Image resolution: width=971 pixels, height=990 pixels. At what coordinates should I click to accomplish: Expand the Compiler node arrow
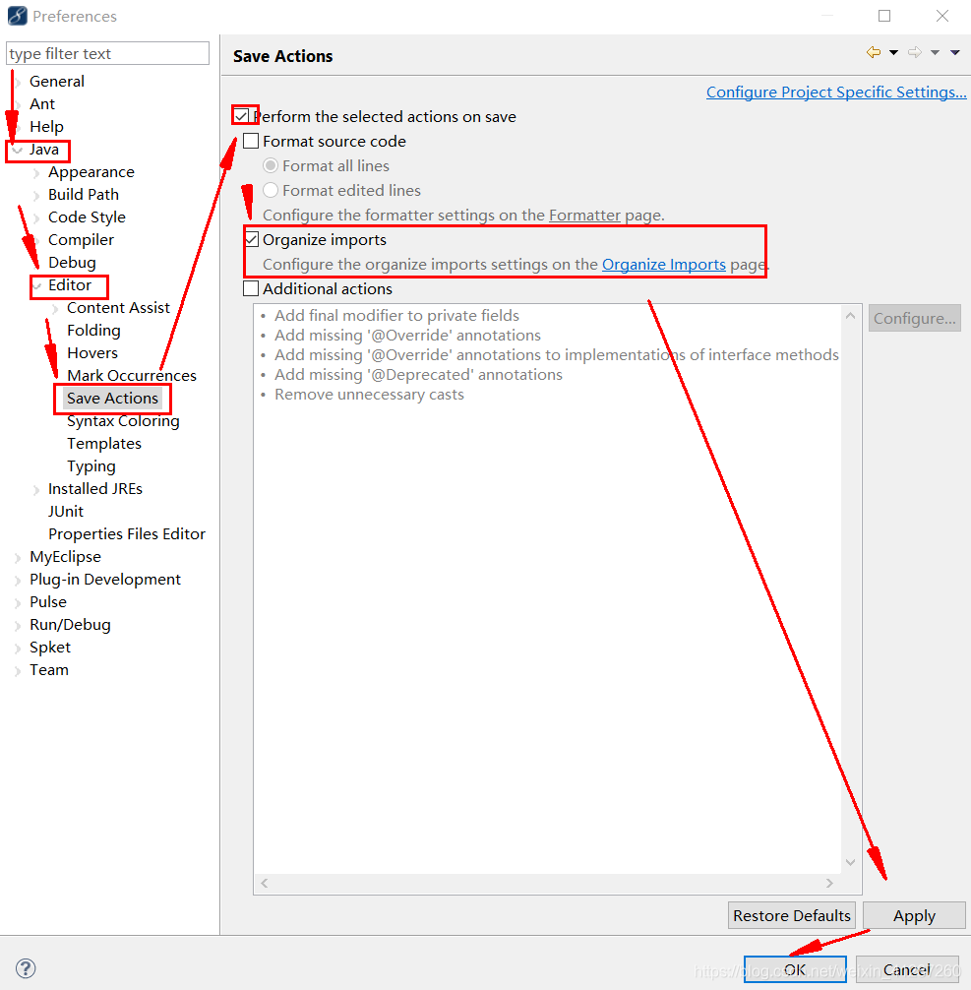36,241
